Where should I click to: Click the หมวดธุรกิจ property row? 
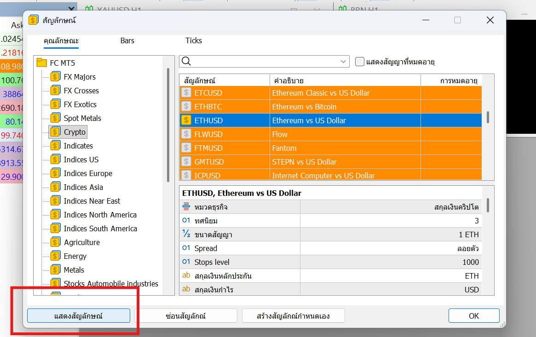(x=330, y=207)
